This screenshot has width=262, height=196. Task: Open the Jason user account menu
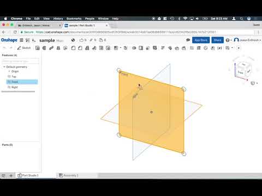point(247,40)
